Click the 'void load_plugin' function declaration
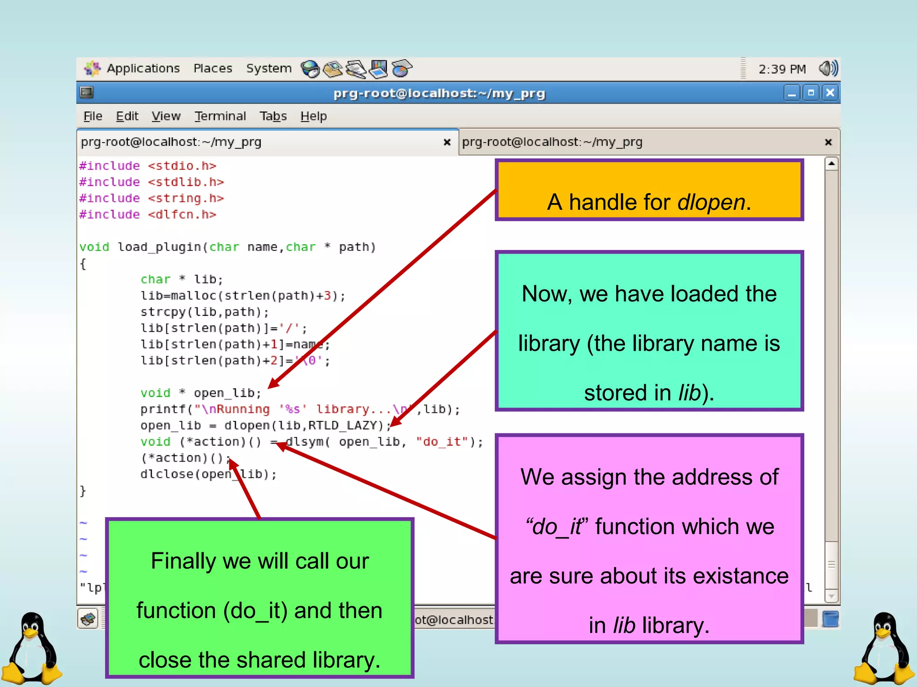The height and width of the screenshot is (687, 917). point(227,247)
